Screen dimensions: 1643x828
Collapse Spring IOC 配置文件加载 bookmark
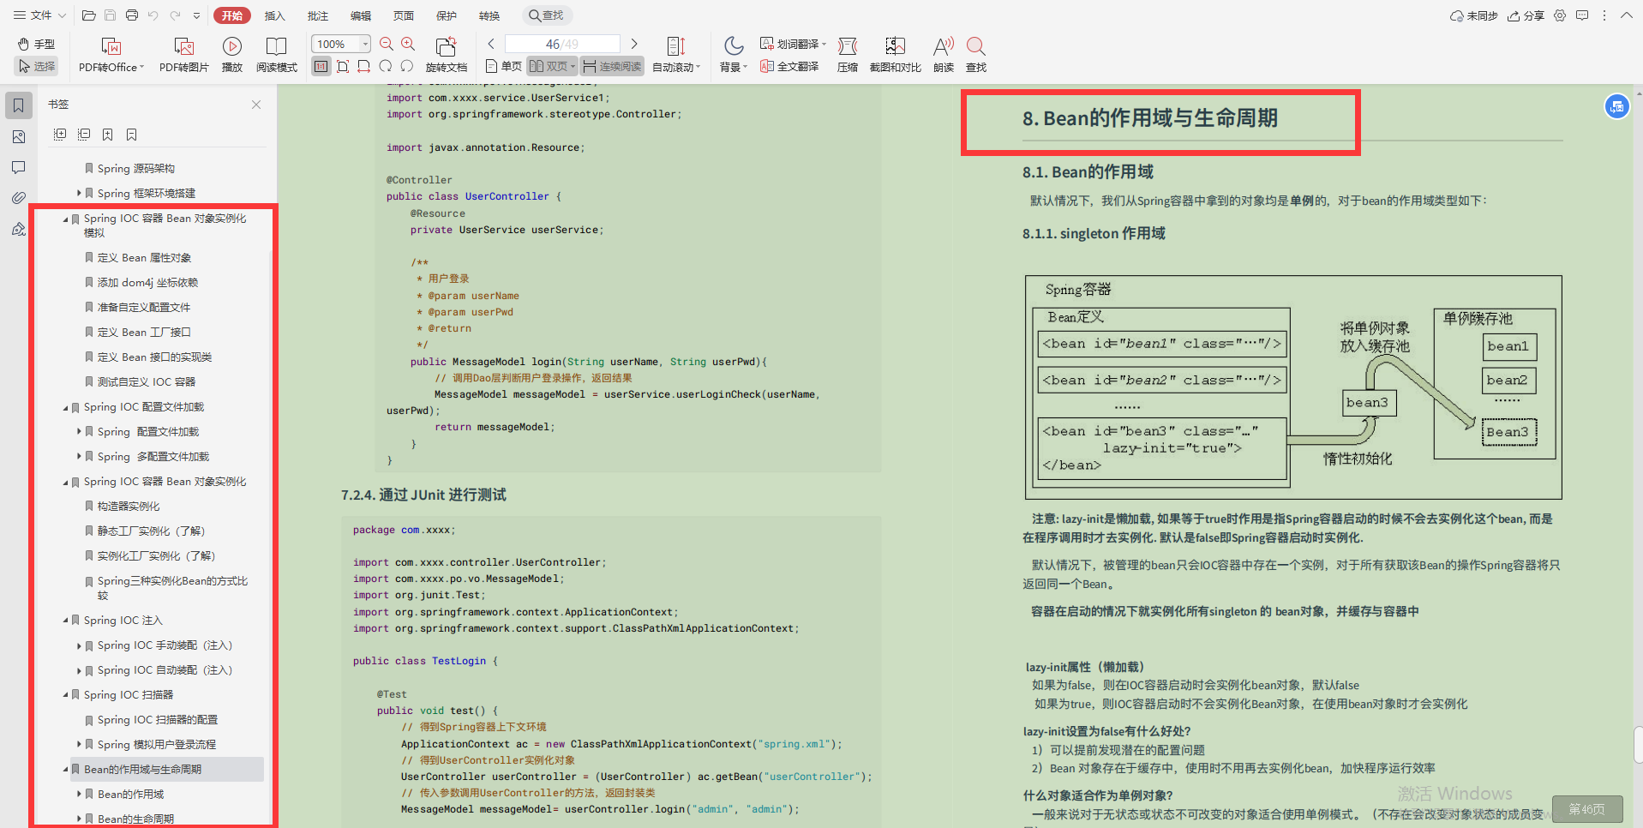click(x=66, y=407)
